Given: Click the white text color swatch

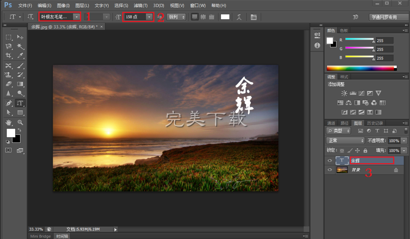Looking at the screenshot, I should pyautogui.click(x=225, y=17).
